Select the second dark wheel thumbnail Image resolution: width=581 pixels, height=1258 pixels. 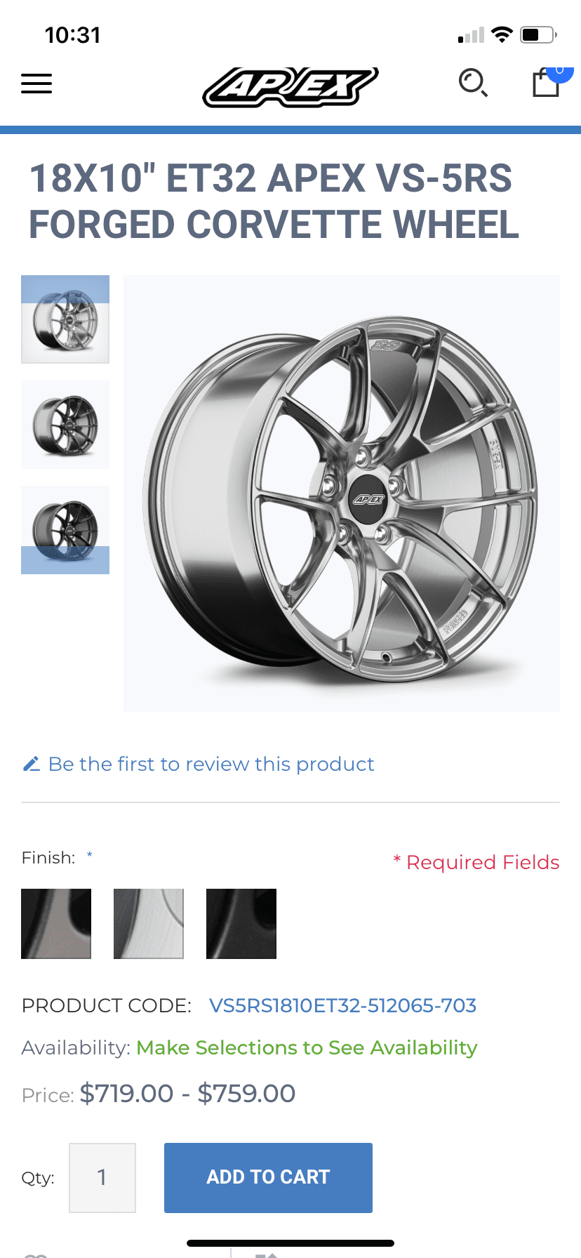pos(65,425)
